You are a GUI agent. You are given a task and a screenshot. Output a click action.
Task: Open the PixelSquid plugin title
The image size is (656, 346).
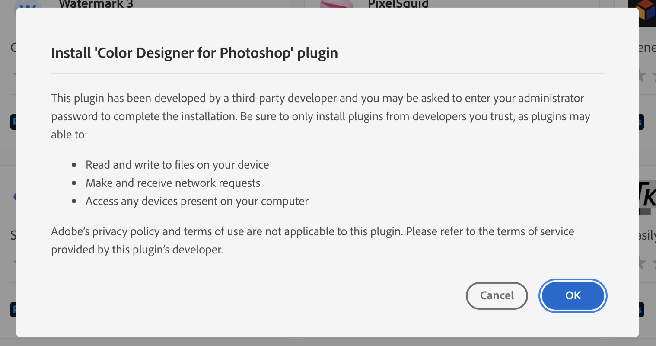(x=398, y=4)
